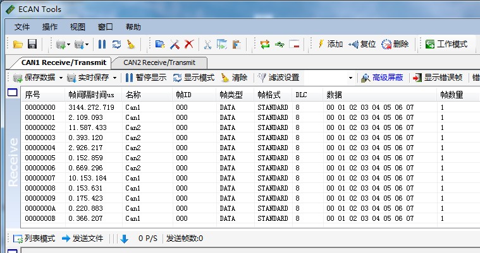The width and height of the screenshot is (480, 253).
Task: Click the broom clear icon in the top toolbar
Action: pos(131,44)
